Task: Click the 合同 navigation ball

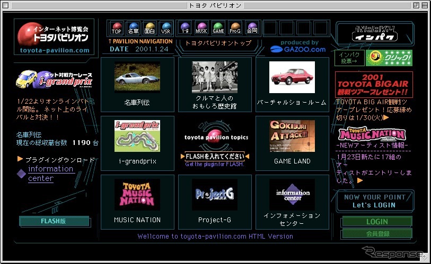Action: coord(252,28)
